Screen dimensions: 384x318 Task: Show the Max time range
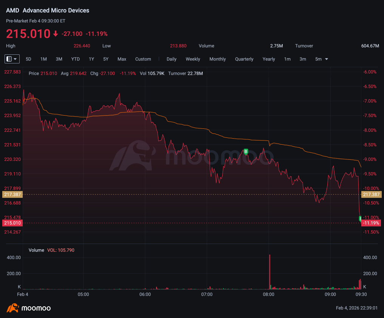(122, 59)
